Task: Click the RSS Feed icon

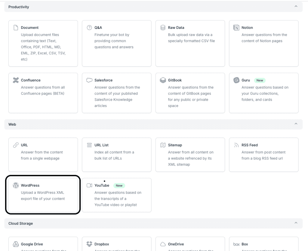Action: pos(236,145)
